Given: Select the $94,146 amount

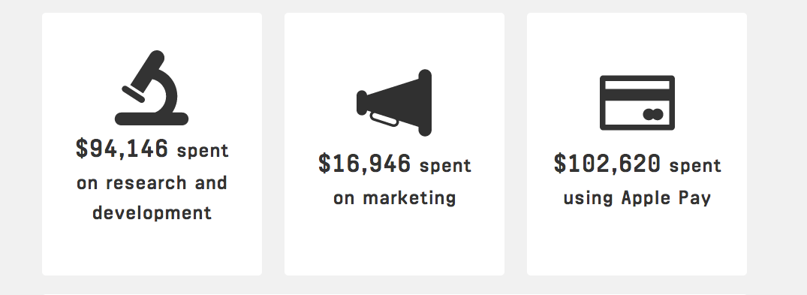Looking at the screenshot, I should (x=122, y=149).
